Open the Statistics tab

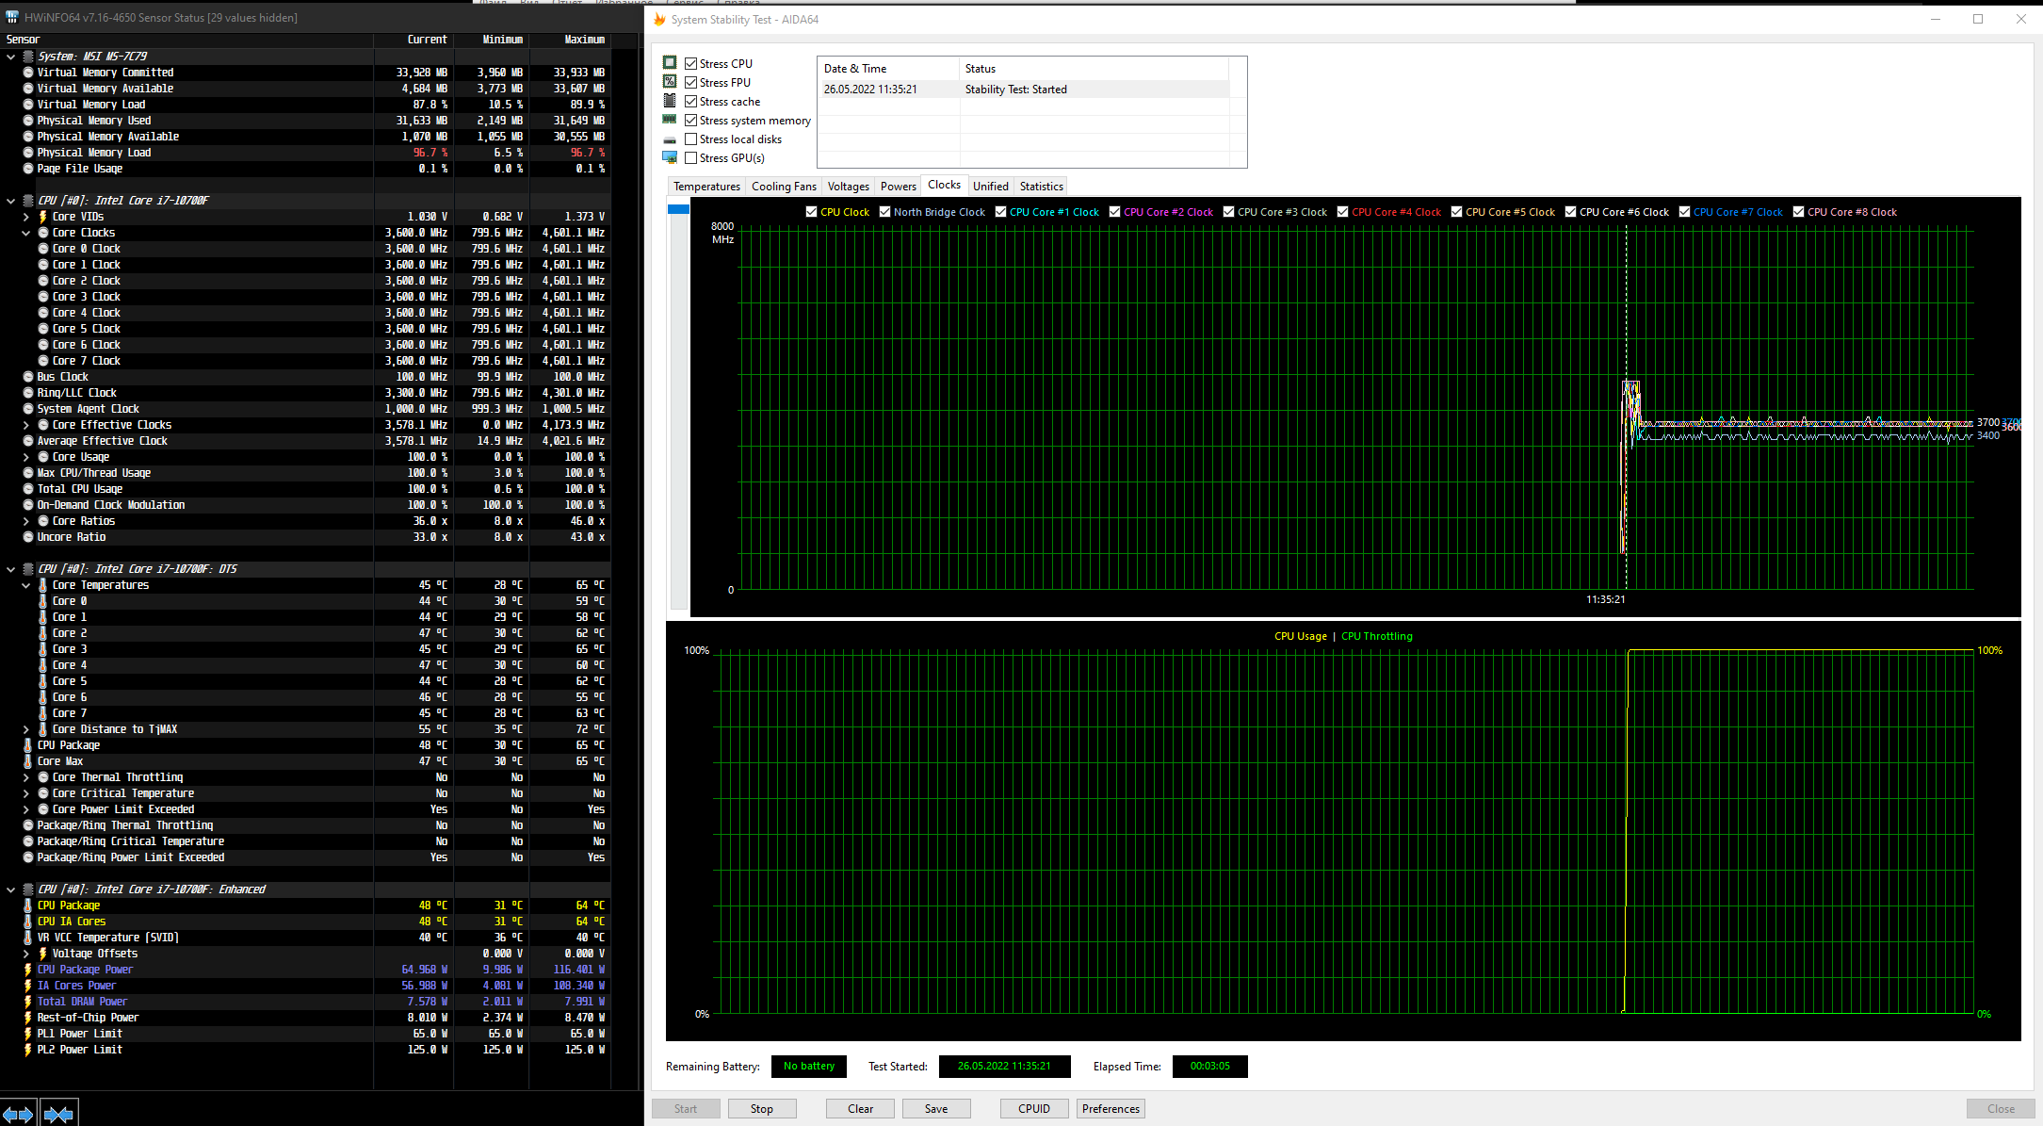pyautogui.click(x=1041, y=187)
